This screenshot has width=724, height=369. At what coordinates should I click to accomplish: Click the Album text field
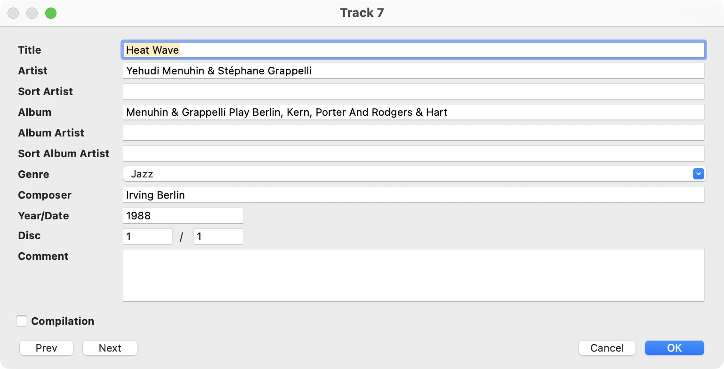tap(414, 112)
